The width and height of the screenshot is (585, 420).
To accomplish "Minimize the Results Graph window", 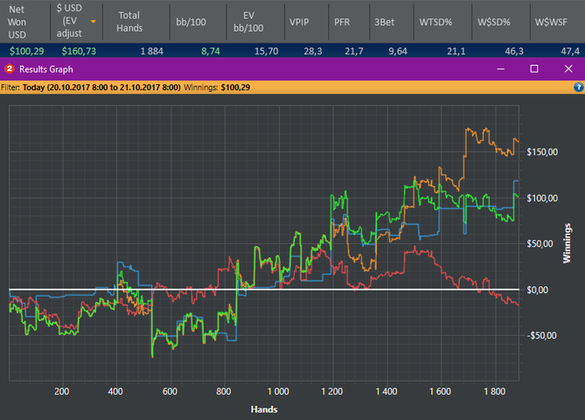I will [x=502, y=68].
